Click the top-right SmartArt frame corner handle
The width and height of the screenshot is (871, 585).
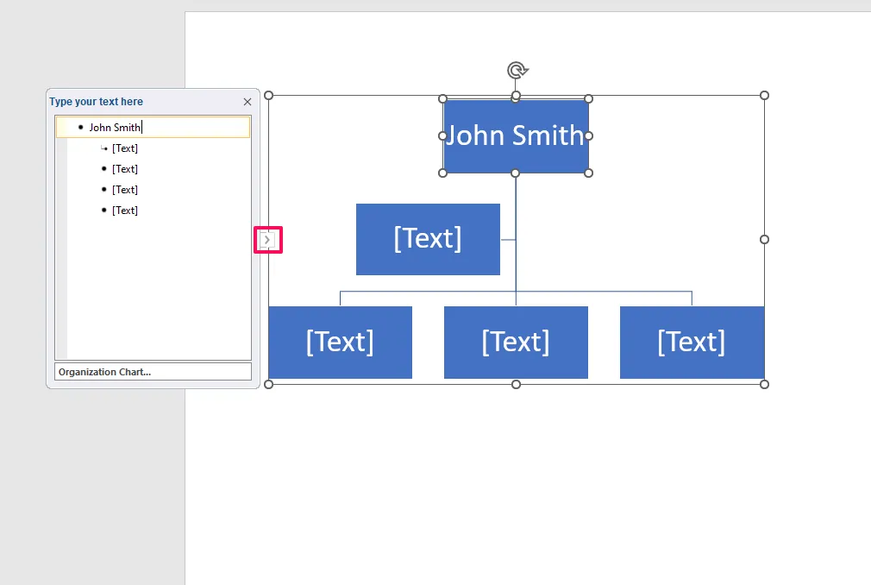pos(764,96)
